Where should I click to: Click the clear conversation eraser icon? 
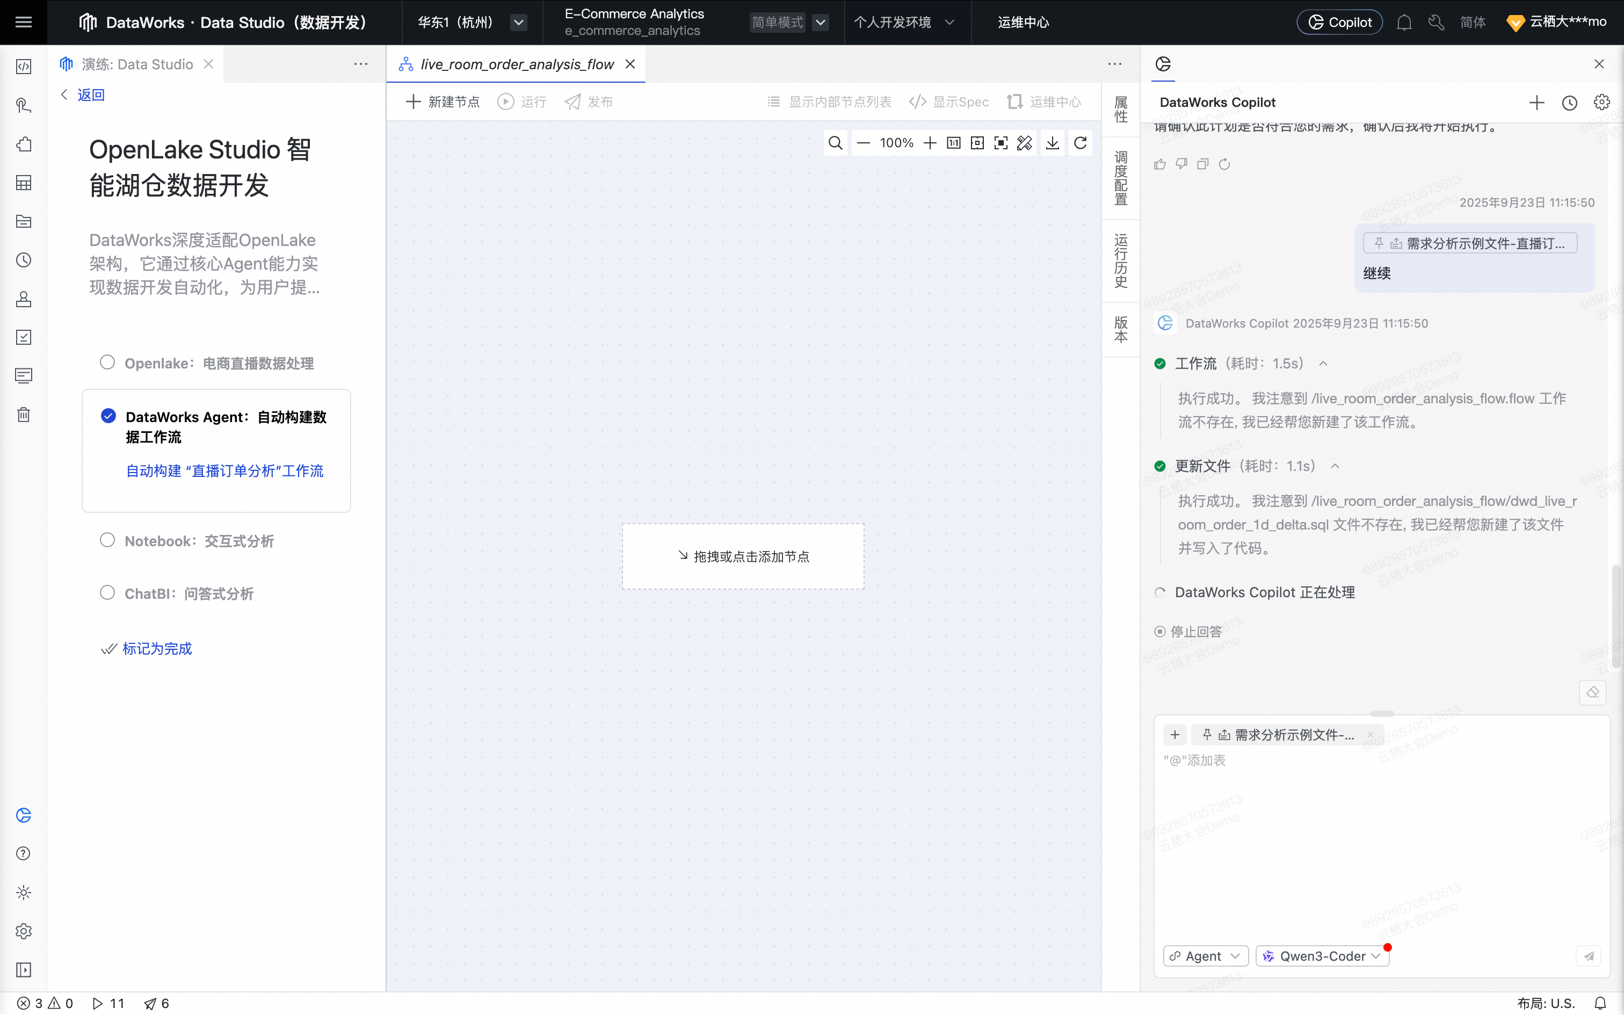(x=1592, y=692)
